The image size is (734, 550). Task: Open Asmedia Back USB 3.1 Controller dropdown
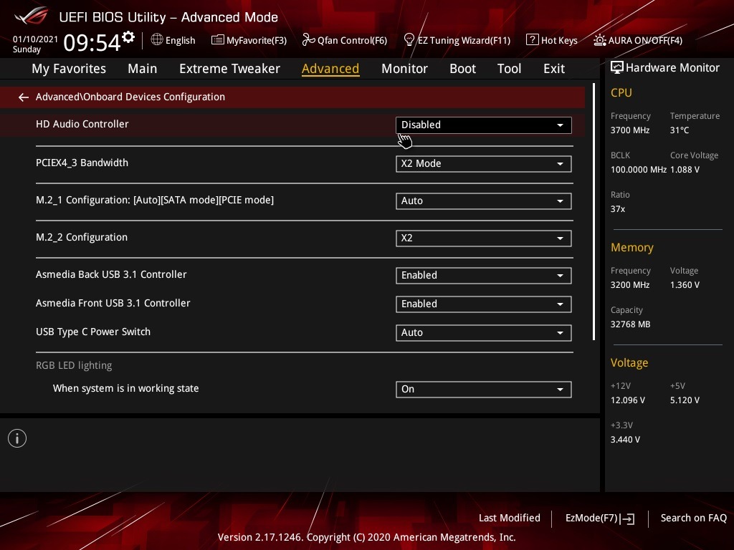(x=484, y=276)
